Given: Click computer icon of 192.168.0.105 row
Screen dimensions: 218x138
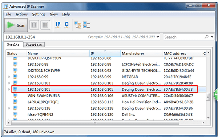Looking at the screenshot, I should [15, 89].
